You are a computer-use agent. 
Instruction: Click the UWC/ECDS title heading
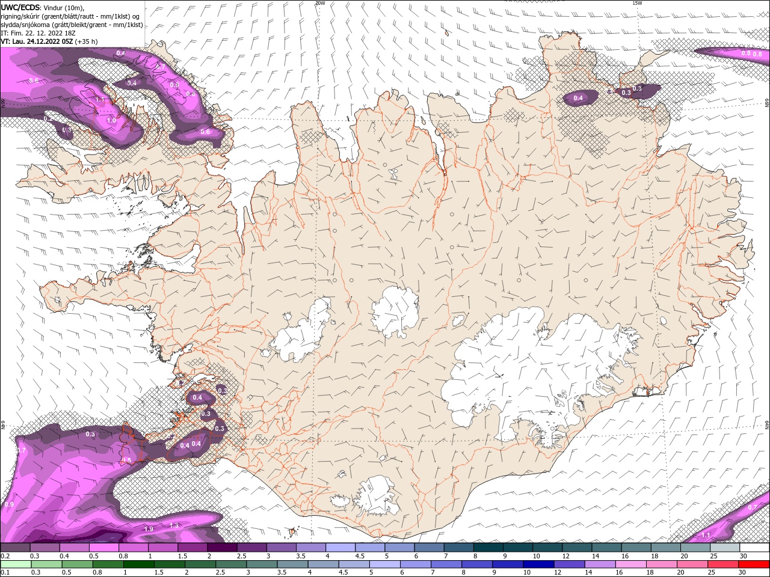pos(20,7)
